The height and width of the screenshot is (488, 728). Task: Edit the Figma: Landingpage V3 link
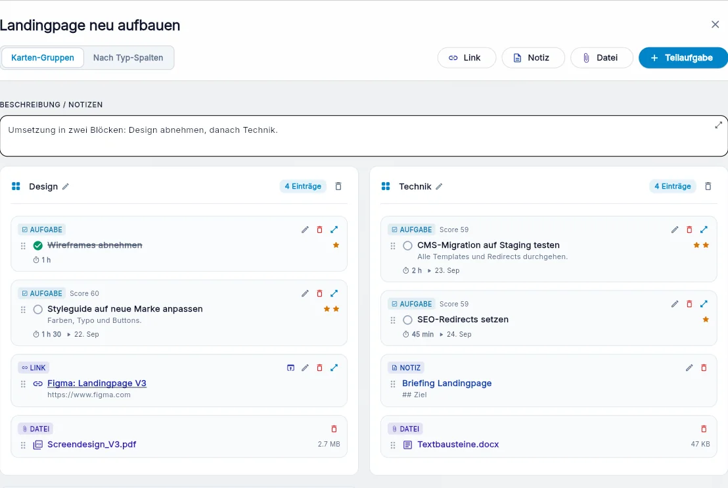(305, 368)
